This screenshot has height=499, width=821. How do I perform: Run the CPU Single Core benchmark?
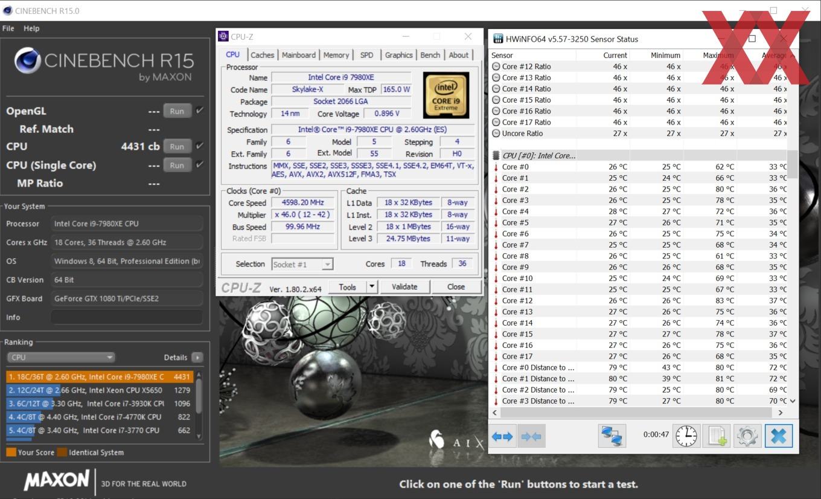point(177,165)
